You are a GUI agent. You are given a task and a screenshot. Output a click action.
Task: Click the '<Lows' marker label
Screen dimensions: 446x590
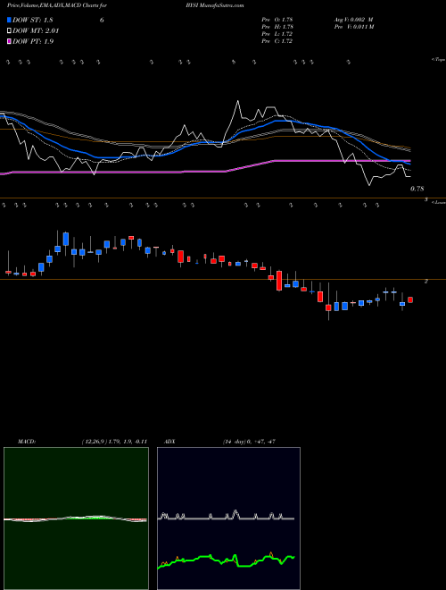pos(439,202)
